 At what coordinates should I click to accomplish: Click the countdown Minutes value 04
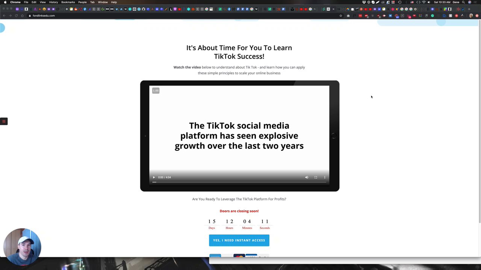tap(247, 222)
